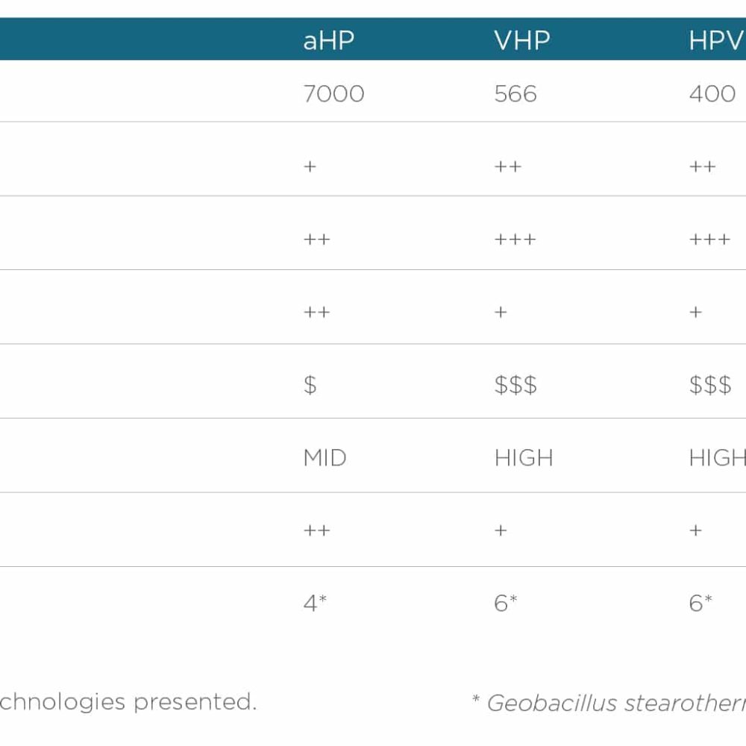Click the 4* value under aHP
The width and height of the screenshot is (746, 746).
pyautogui.click(x=316, y=603)
